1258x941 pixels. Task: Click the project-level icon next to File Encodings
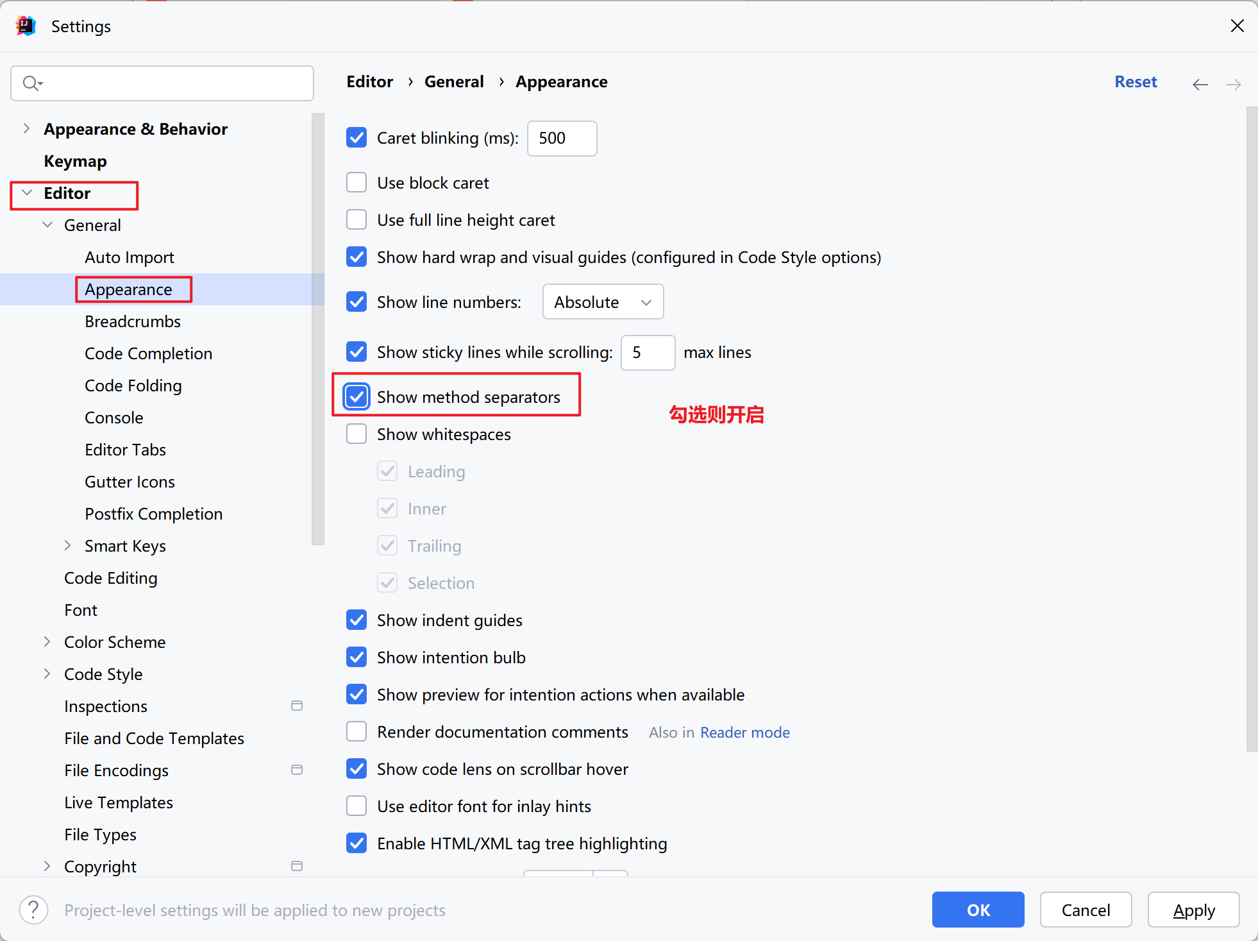click(296, 770)
